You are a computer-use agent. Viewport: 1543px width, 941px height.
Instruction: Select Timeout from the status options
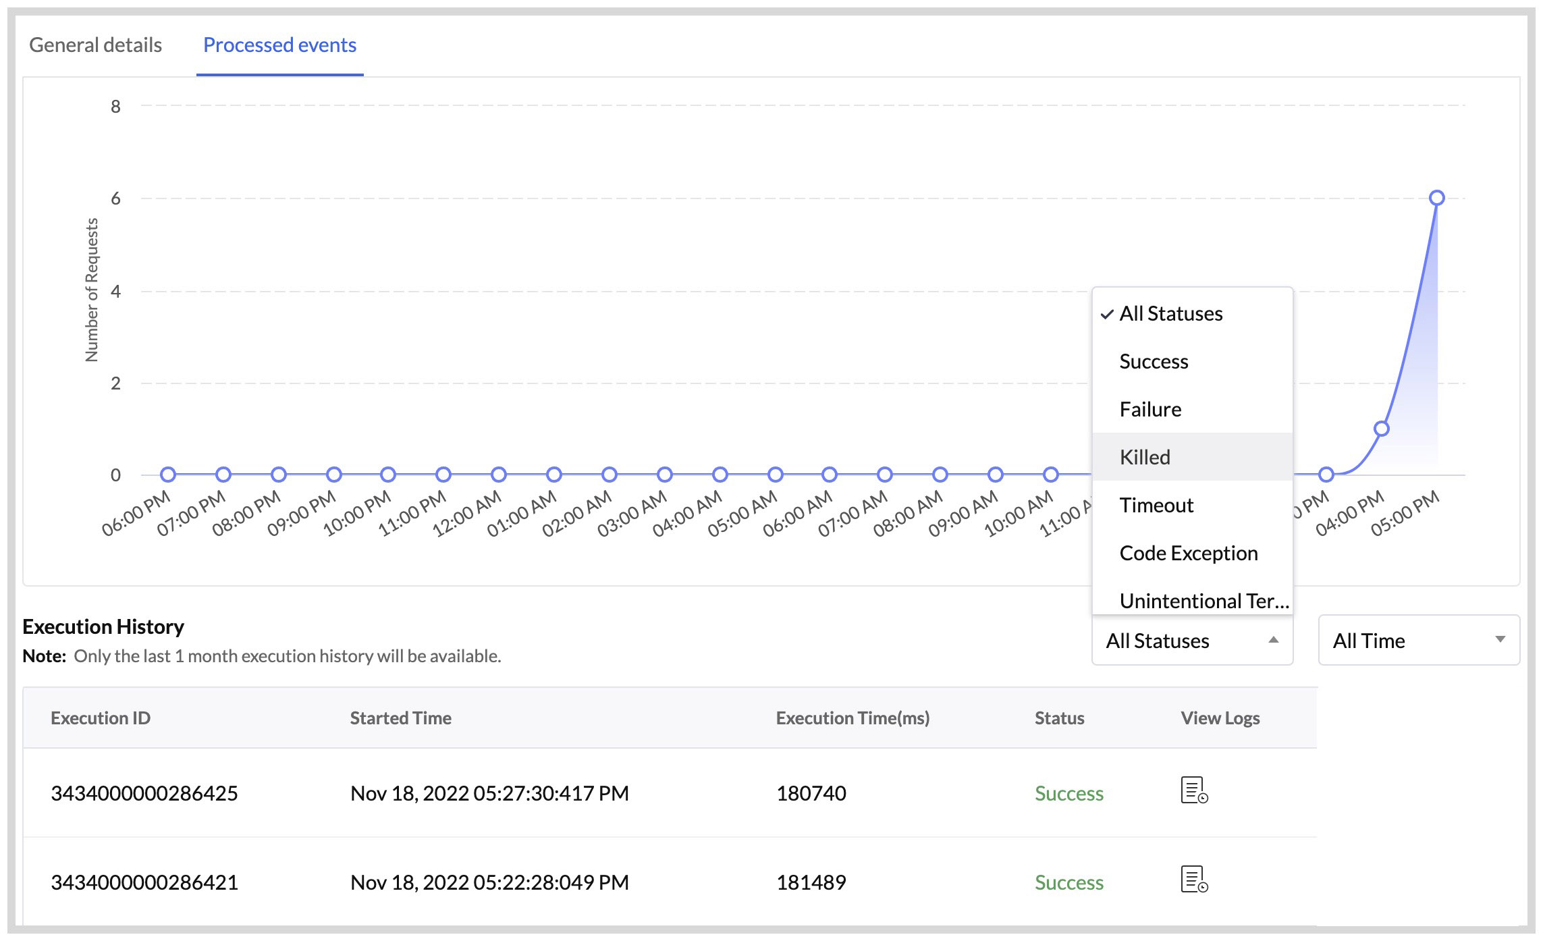coord(1156,505)
